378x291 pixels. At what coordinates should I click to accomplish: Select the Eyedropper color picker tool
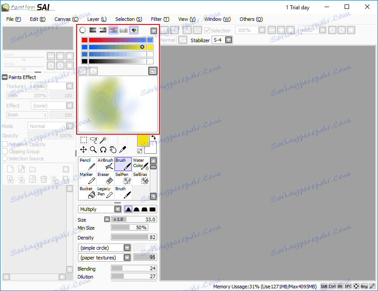(x=123, y=150)
